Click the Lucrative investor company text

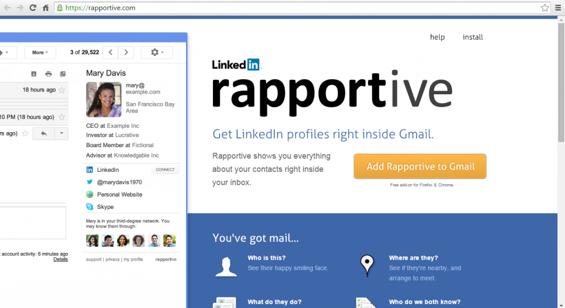[x=127, y=136]
